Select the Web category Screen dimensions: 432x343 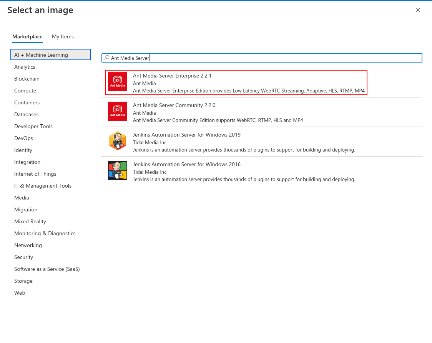[x=20, y=293]
